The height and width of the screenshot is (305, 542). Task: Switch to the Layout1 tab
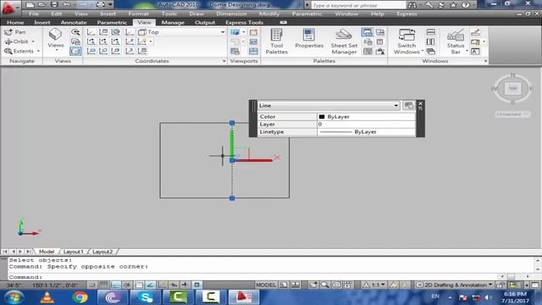point(74,252)
